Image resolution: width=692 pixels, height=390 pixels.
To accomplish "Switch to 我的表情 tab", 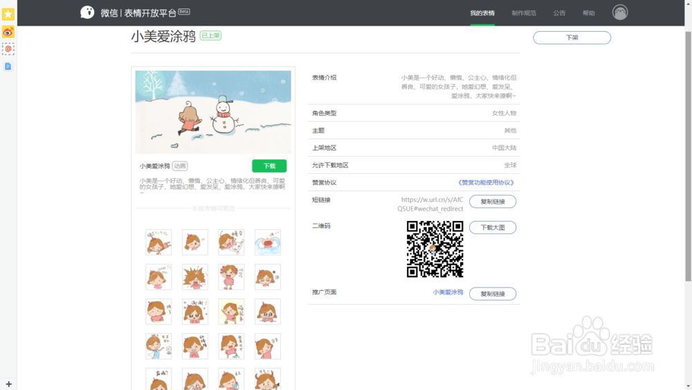I will [482, 13].
